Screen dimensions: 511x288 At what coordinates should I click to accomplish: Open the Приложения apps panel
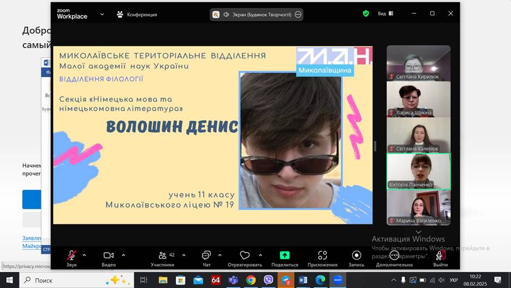click(322, 256)
